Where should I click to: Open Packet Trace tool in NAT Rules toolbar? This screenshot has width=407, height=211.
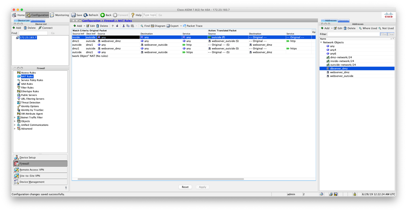tap(191, 26)
